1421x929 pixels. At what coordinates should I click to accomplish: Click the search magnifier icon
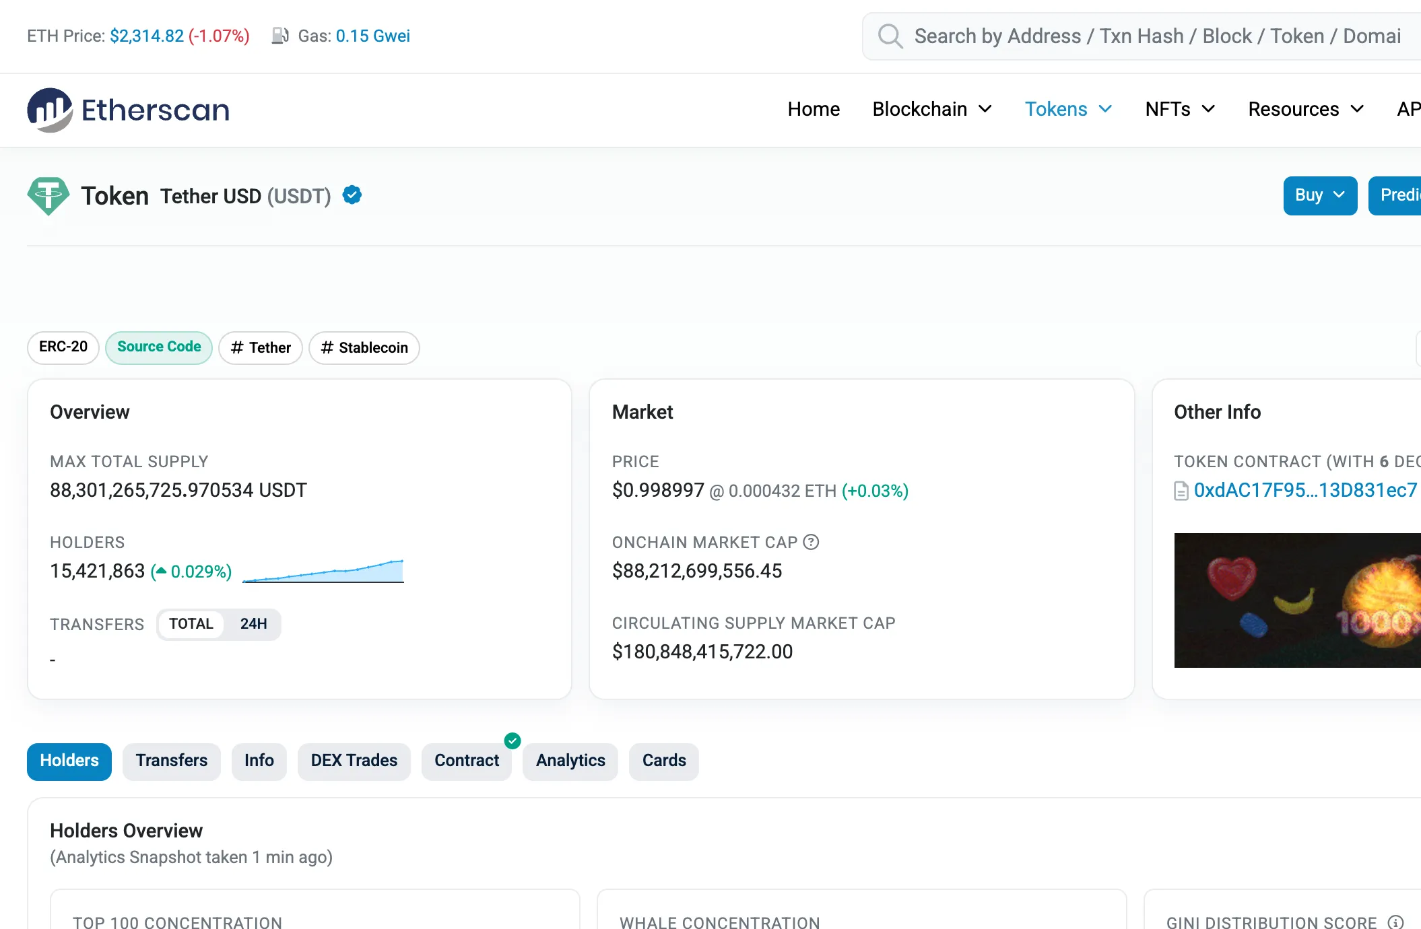(x=890, y=36)
